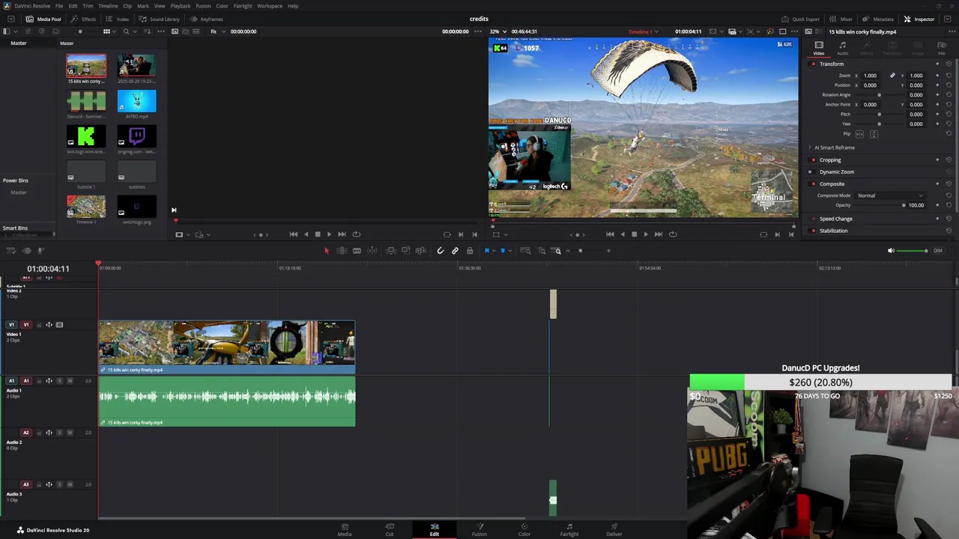Toggle Position Lock padlock icon
This screenshot has height=539, width=959.
pos(470,251)
